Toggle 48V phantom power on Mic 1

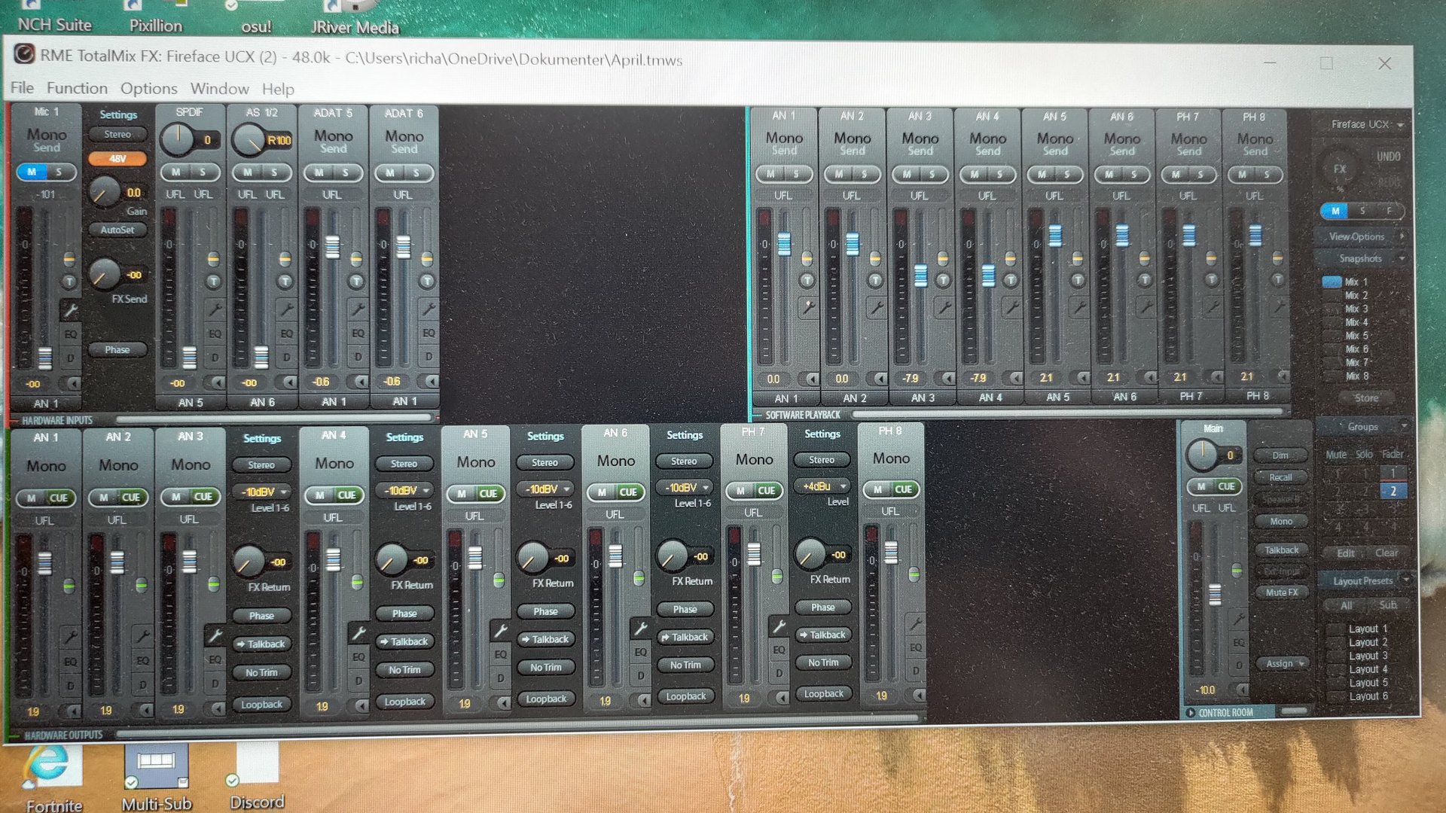coord(117,159)
